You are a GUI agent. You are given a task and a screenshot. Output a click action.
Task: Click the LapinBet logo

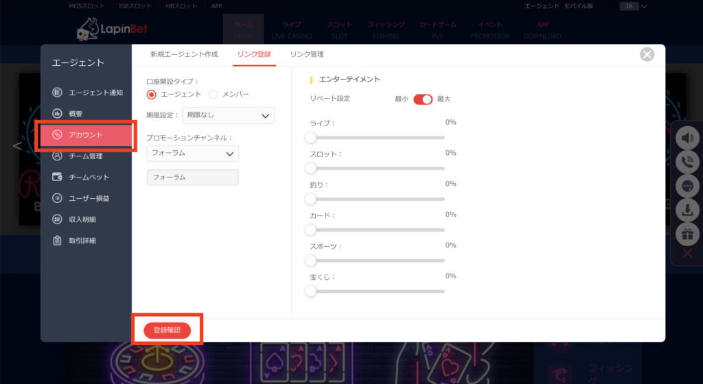click(112, 29)
